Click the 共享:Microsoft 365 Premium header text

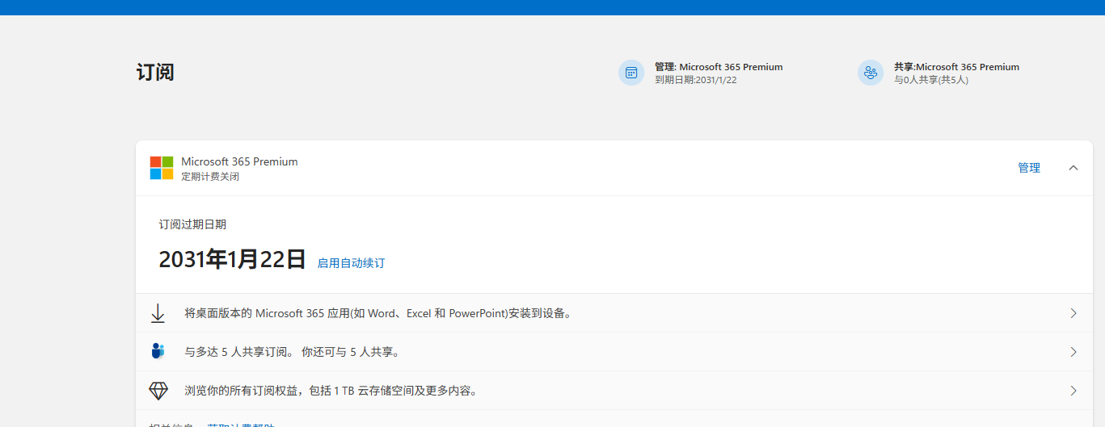point(956,67)
